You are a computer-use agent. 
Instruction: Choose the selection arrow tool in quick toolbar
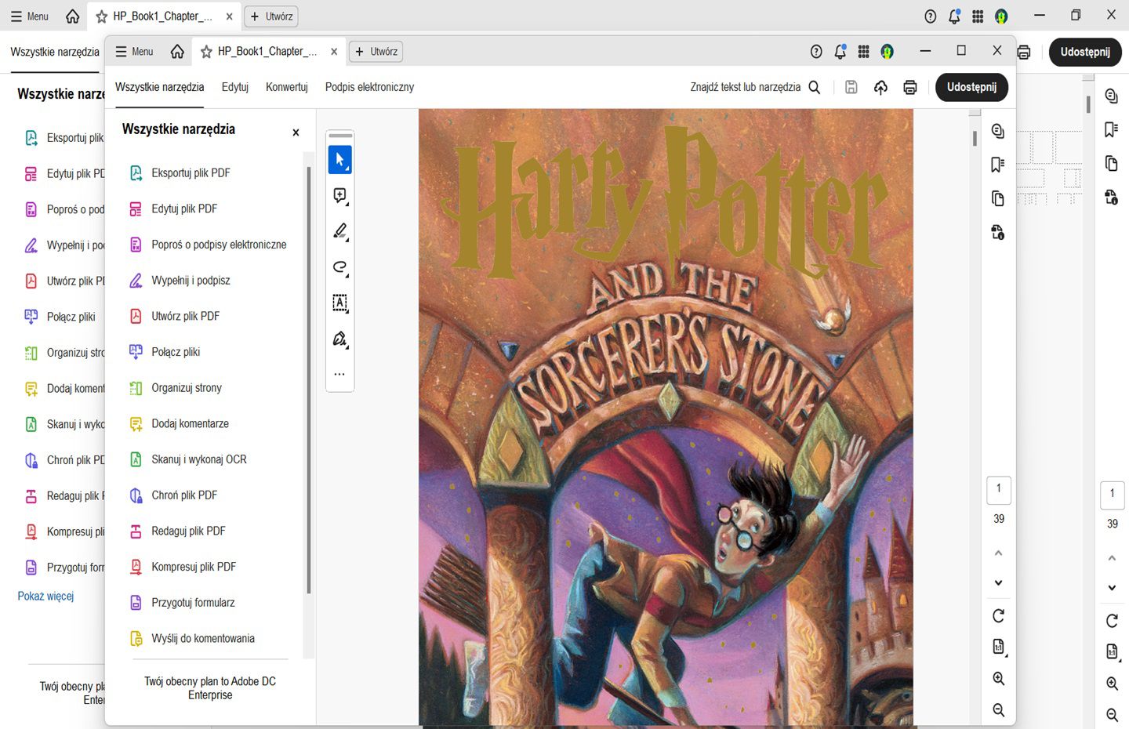coord(339,160)
